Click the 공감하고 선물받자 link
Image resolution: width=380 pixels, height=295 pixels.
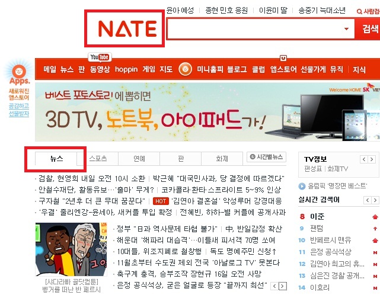[19, 110]
